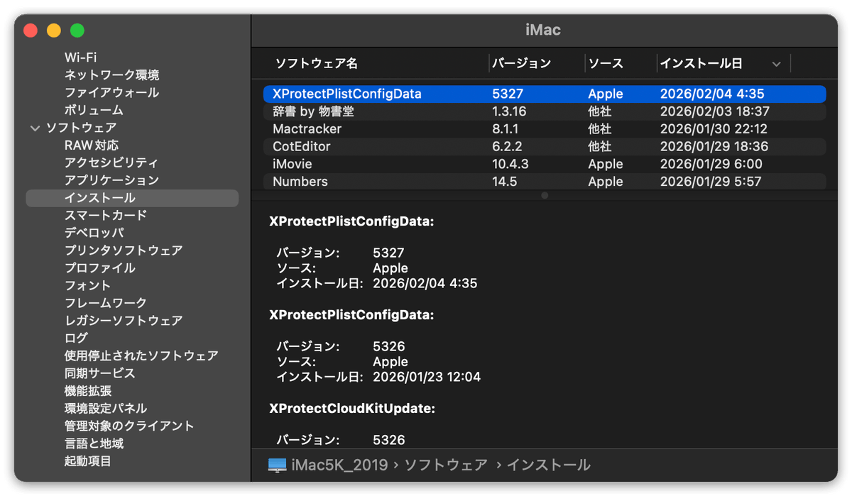Open ファイアウォール in the sidebar
The width and height of the screenshot is (852, 496).
tap(111, 93)
